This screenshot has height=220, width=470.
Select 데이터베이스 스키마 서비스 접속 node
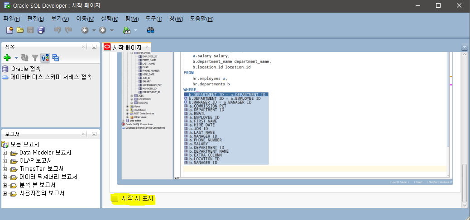click(51, 77)
